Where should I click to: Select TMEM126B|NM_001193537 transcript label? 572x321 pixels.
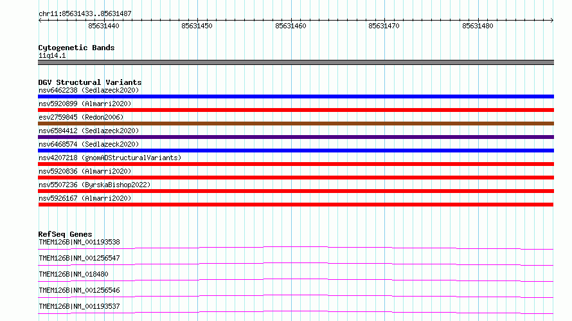[79, 306]
